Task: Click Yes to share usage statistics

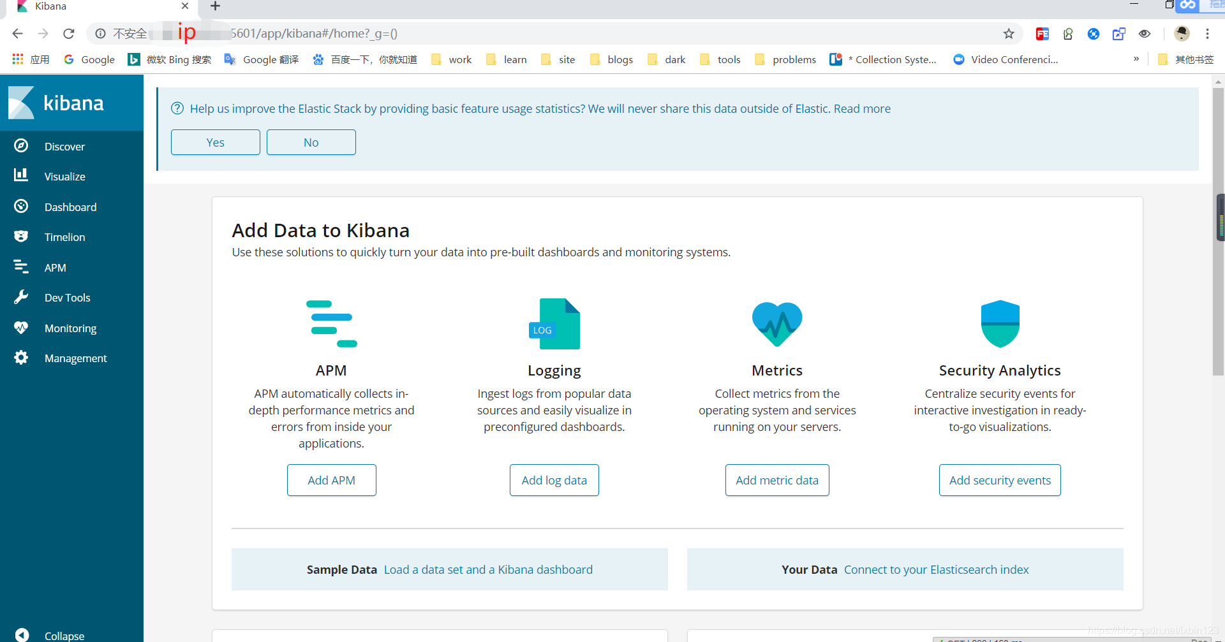Action: pos(216,142)
